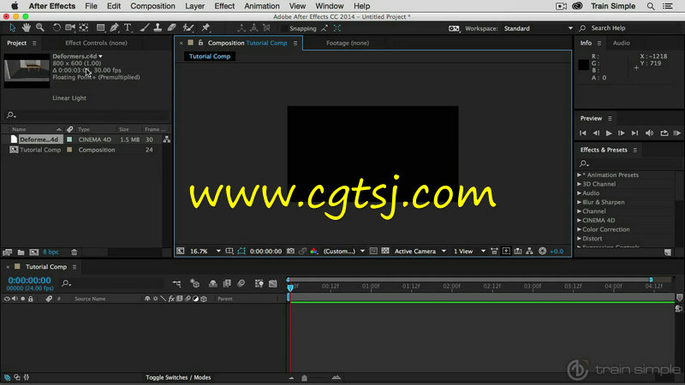Select the Rotation tool
This screenshot has width=685, height=385.
[x=57, y=28]
